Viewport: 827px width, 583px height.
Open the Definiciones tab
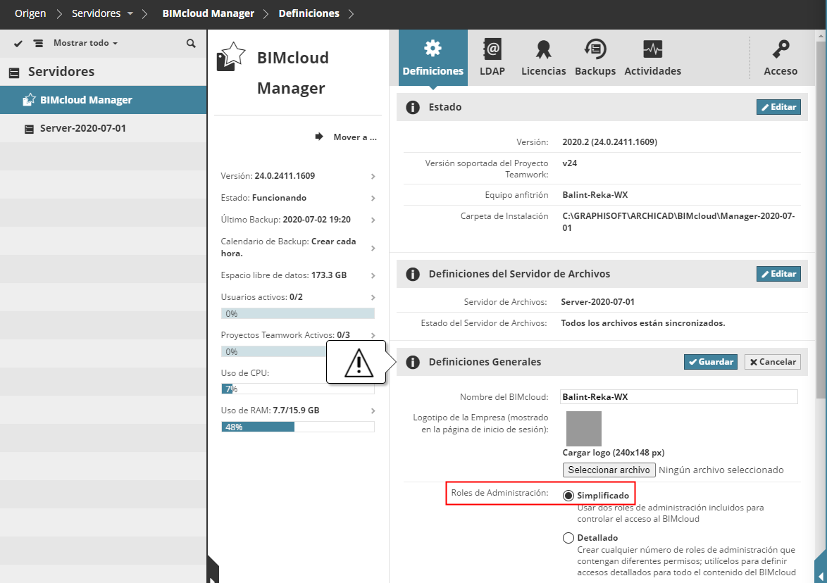(433, 58)
